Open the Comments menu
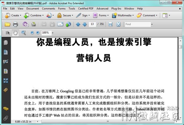Viewport: 184px width, 125px height. click(x=48, y=9)
